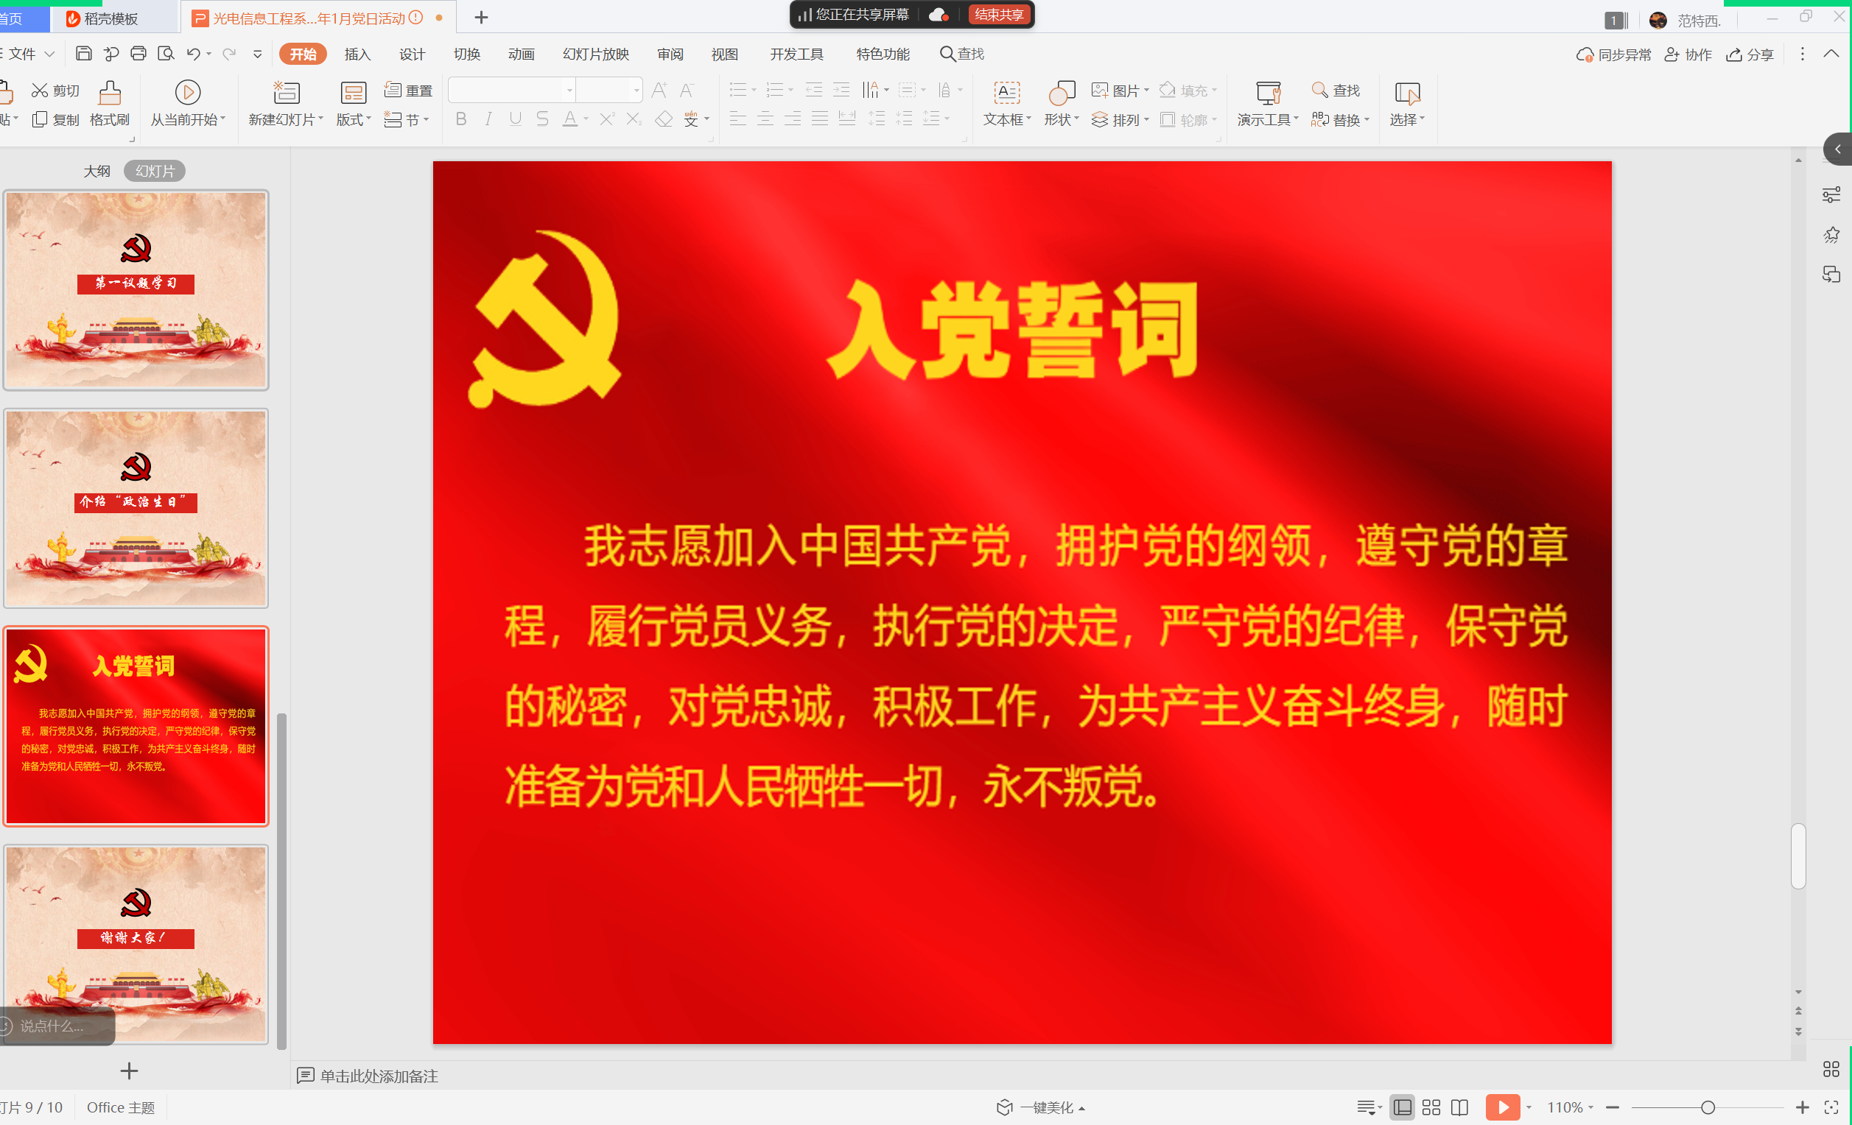The height and width of the screenshot is (1125, 1852).
Task: Click the Redo arrow icon
Action: [x=229, y=53]
